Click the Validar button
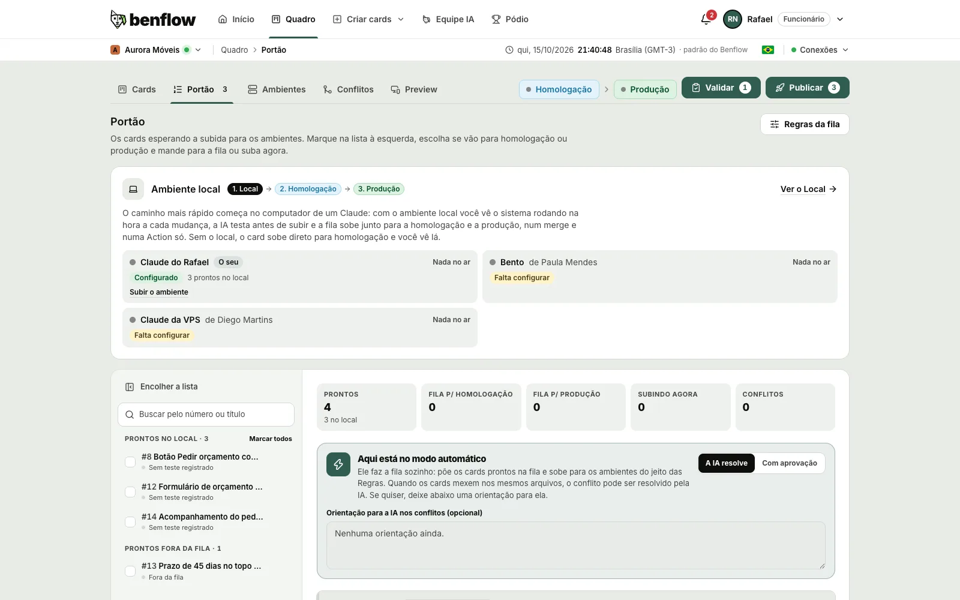 pyautogui.click(x=721, y=88)
